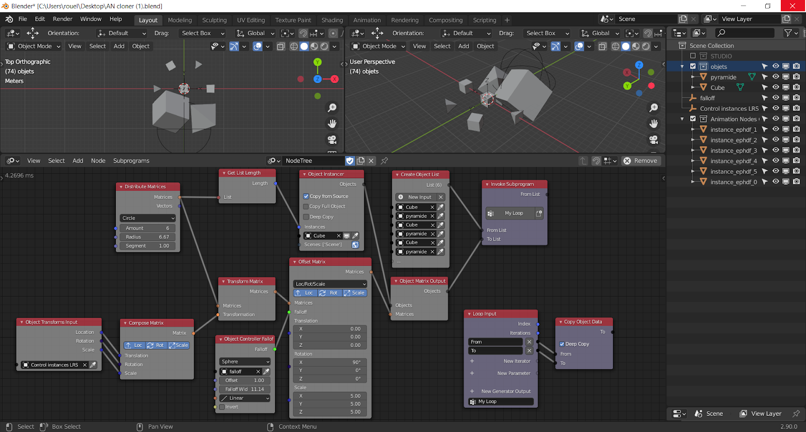Screen dimensions: 806x432
Task: Toggle visibility of instance_ephdf_3
Action: 775,150
